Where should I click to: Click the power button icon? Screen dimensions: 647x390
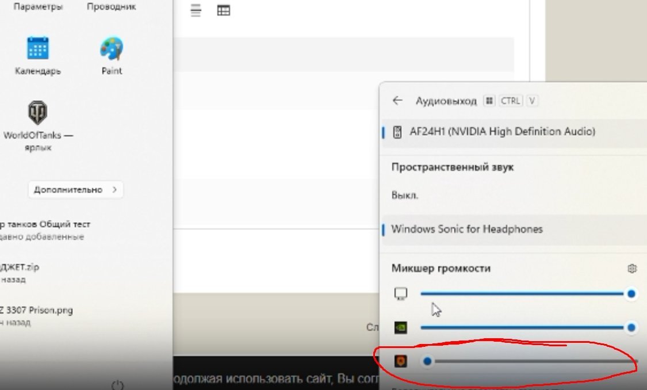[x=117, y=385]
